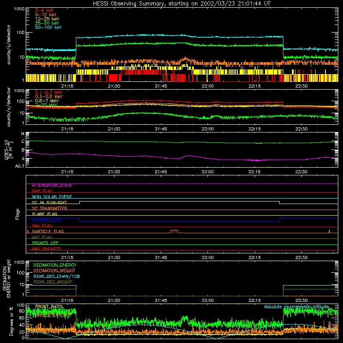Click 21:15 tick under the keV panel
The height and width of the screenshot is (343, 343).
point(67,86)
